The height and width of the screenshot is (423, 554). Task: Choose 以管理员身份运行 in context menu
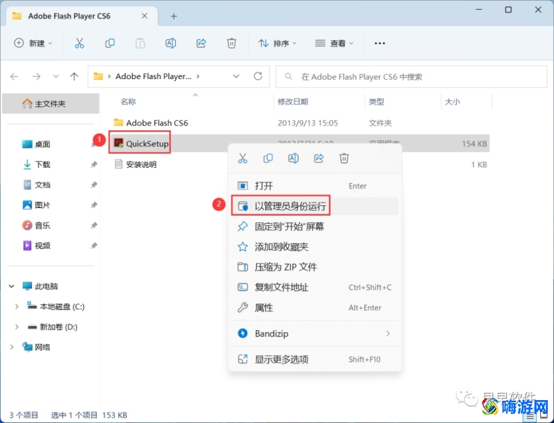[x=314, y=206]
